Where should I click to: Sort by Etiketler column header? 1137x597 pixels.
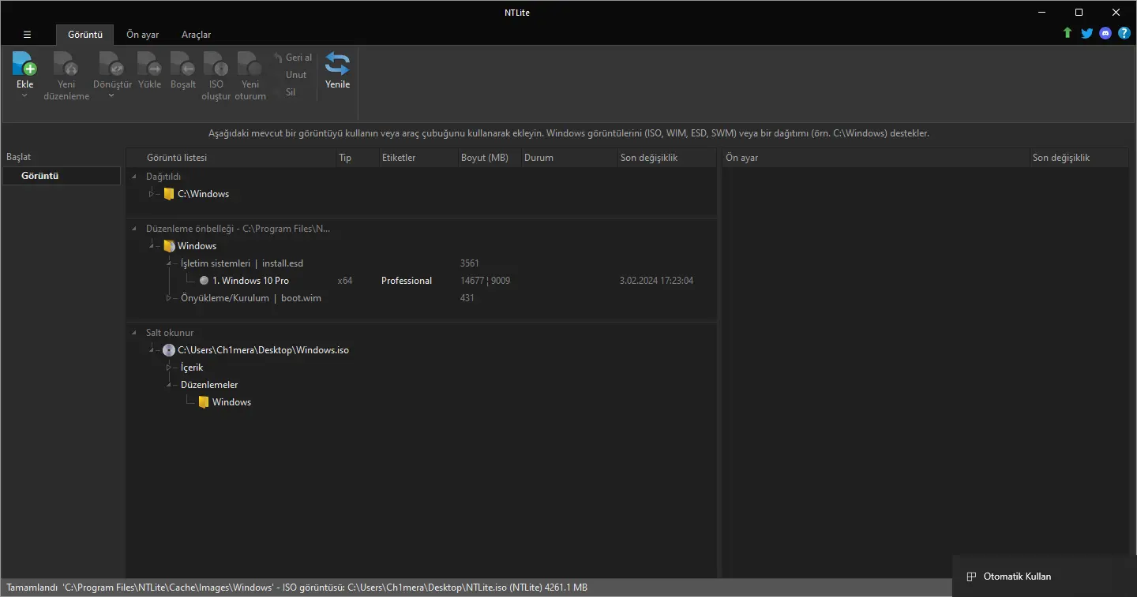click(418, 158)
